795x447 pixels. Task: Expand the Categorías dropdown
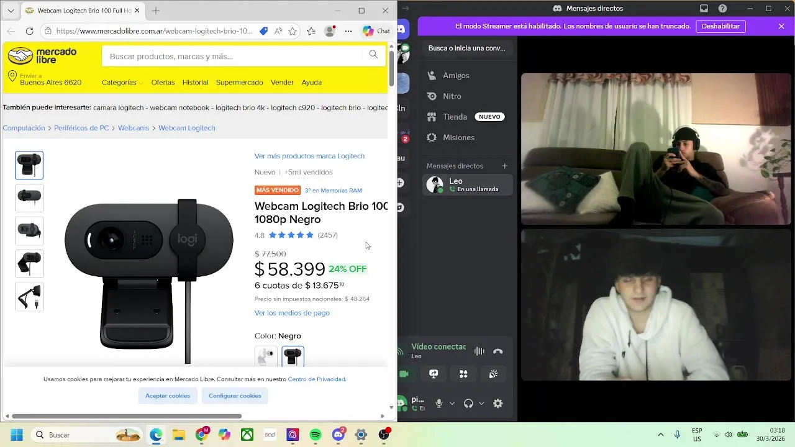pyautogui.click(x=122, y=83)
